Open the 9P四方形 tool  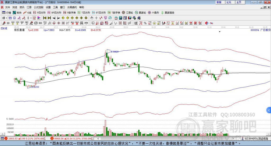click(x=55, y=13)
